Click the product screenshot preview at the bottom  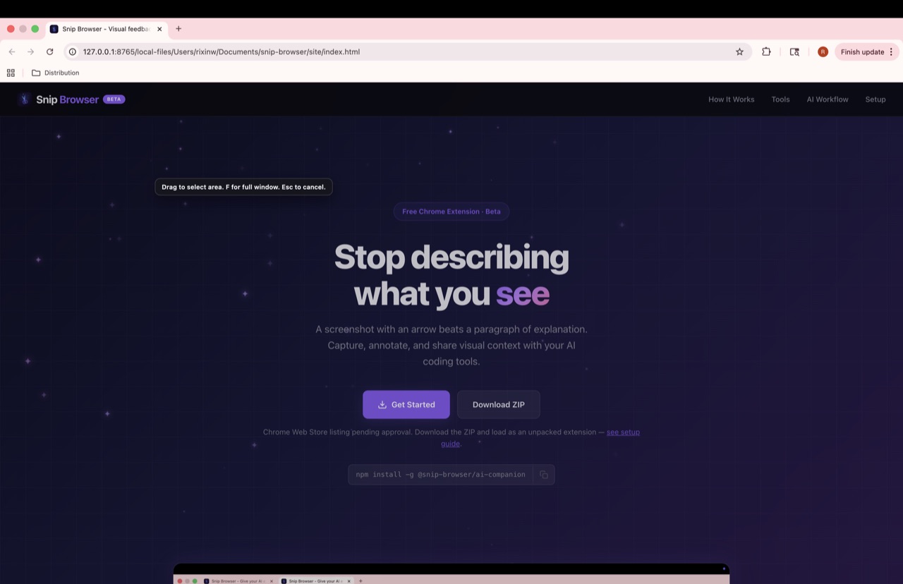click(451, 573)
